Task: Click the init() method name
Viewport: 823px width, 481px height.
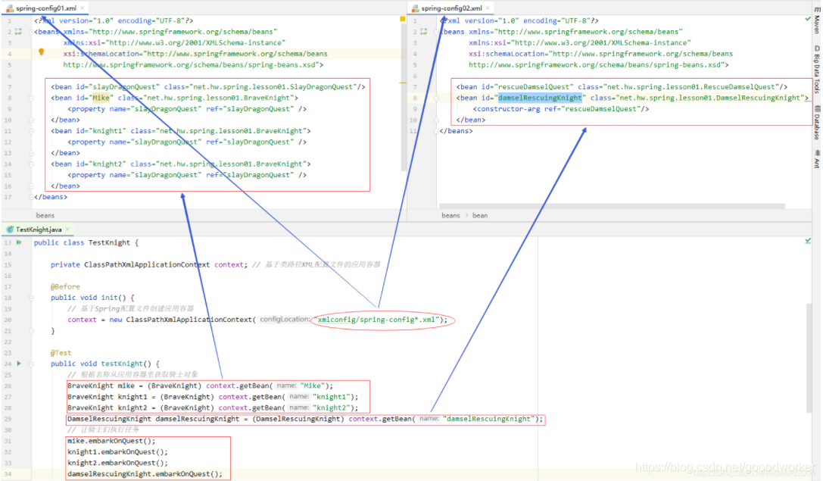Action: pyautogui.click(x=109, y=297)
